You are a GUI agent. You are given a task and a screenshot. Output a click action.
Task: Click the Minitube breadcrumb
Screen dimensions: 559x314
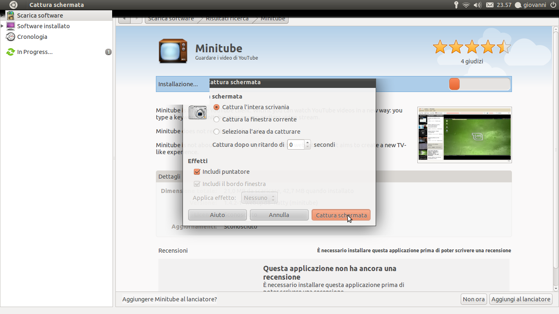point(273,19)
